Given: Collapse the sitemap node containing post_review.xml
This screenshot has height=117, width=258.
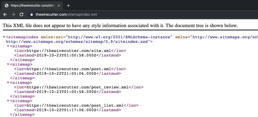Looking at the screenshot, I should click(8, 83).
